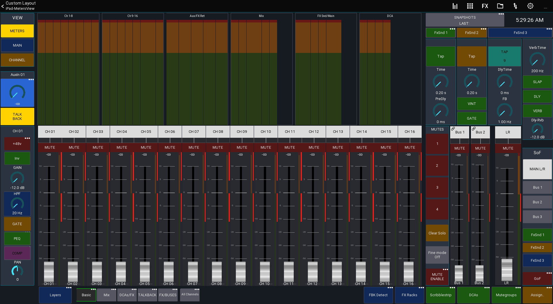Open settings with the gear icon
The height and width of the screenshot is (304, 553).
530,6
